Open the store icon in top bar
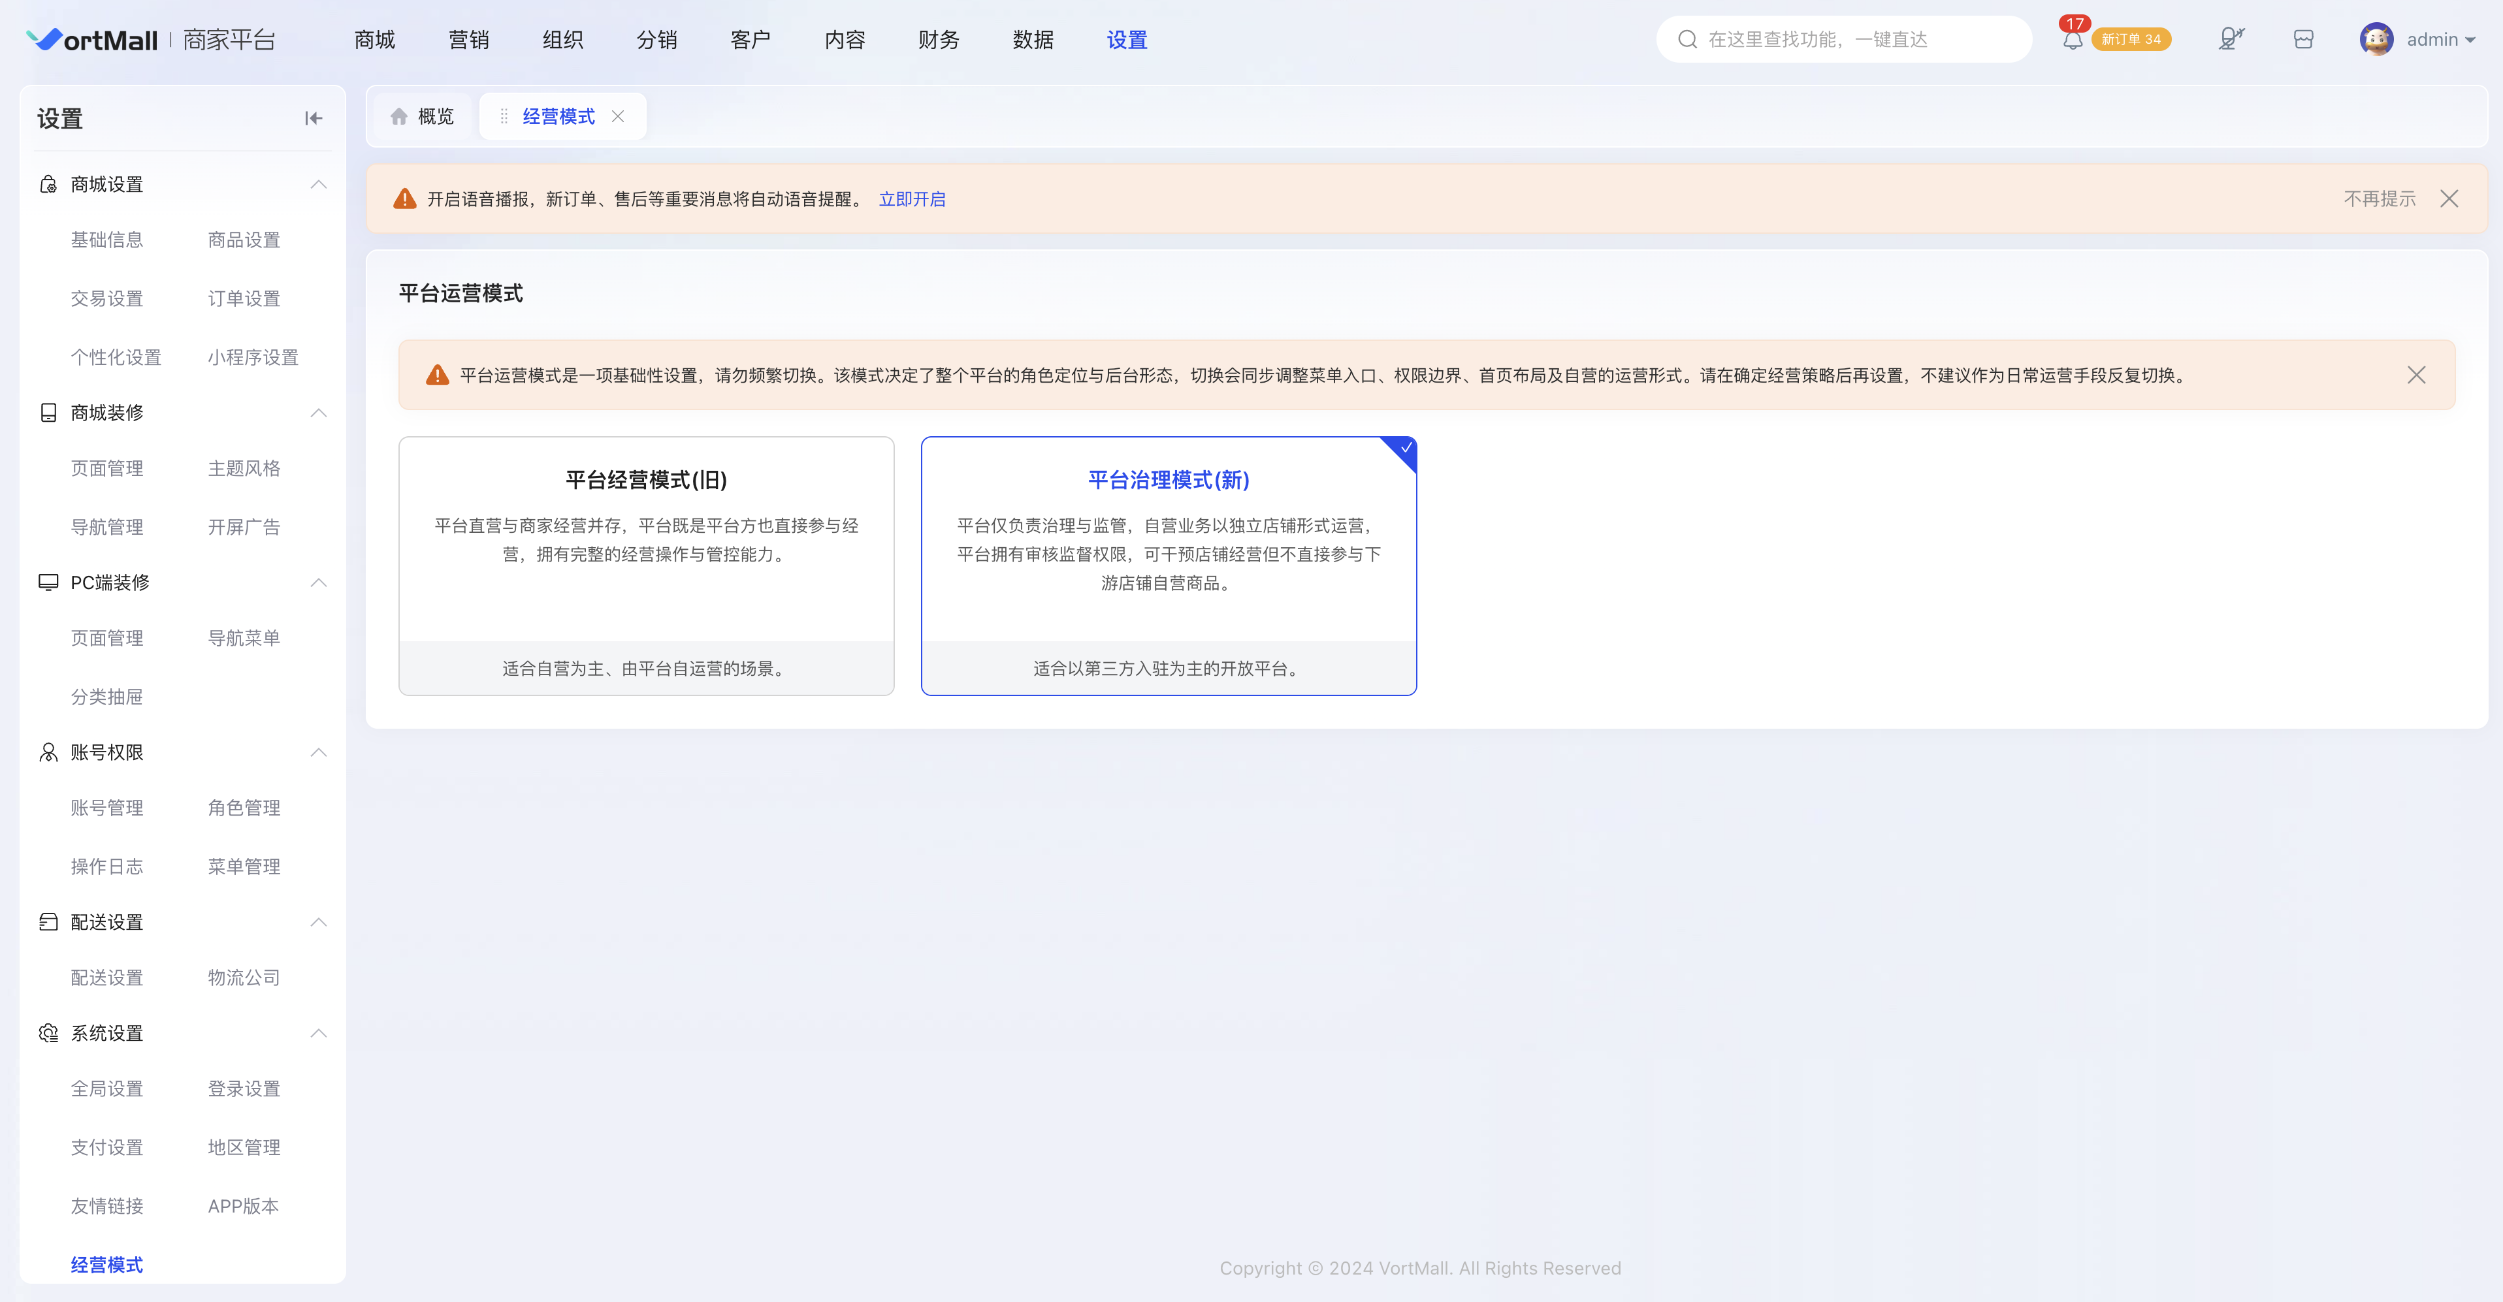The image size is (2503, 1302). (x=2303, y=39)
